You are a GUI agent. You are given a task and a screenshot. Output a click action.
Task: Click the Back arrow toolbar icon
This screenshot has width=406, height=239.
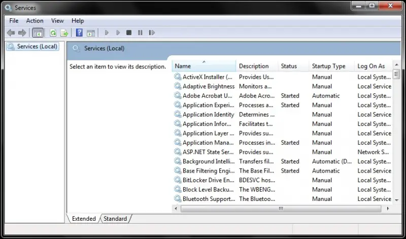(11, 32)
